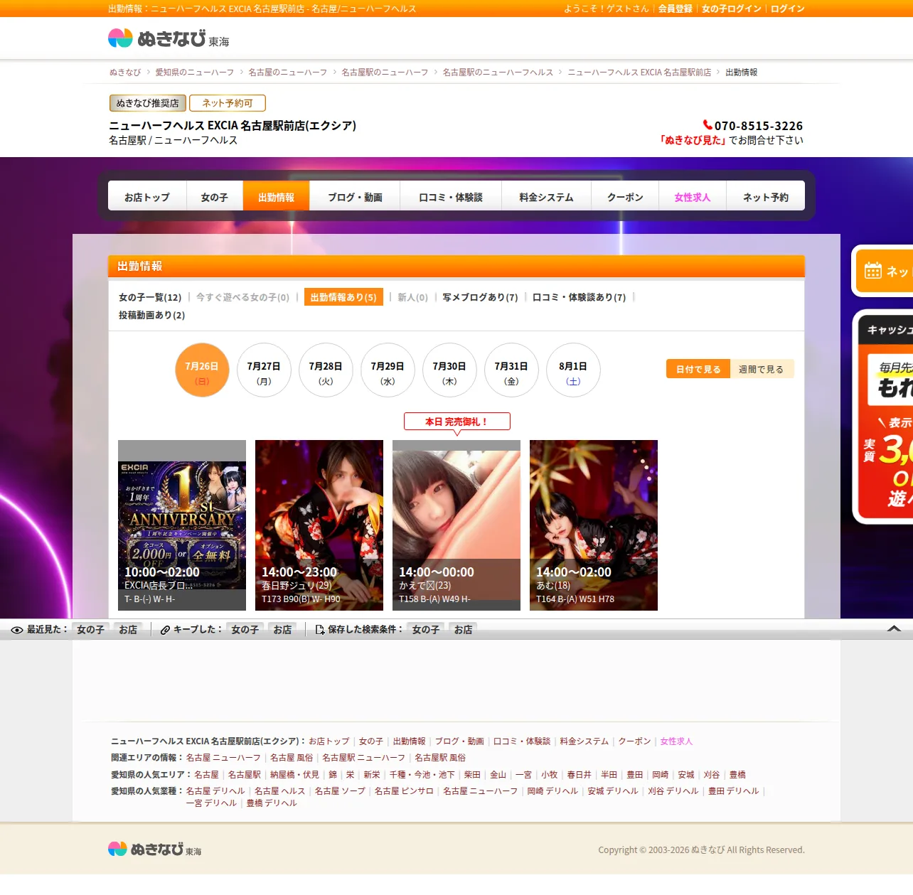
Task: Collapse the bottom bar with the up chevron
Action: point(895,629)
